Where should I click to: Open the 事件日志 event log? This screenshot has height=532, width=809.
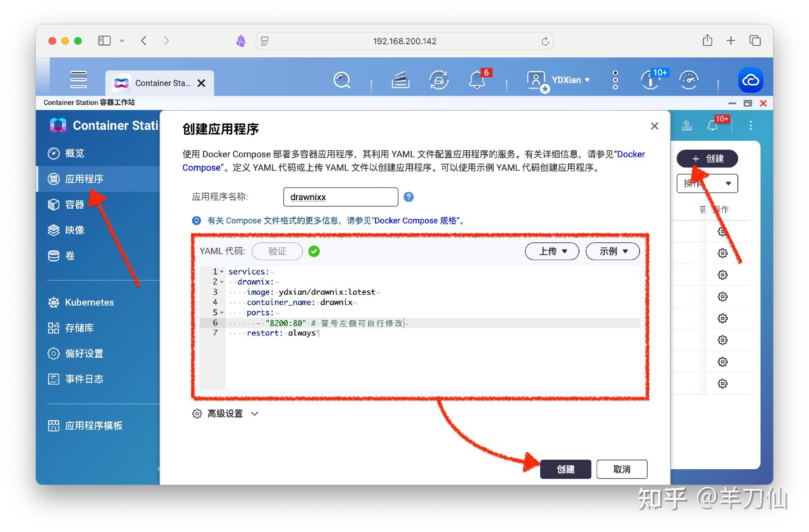pos(83,379)
